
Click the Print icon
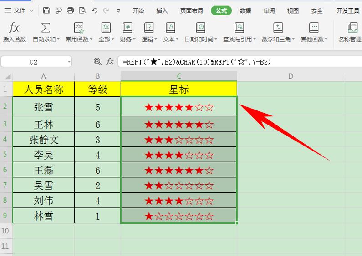pos(71,10)
